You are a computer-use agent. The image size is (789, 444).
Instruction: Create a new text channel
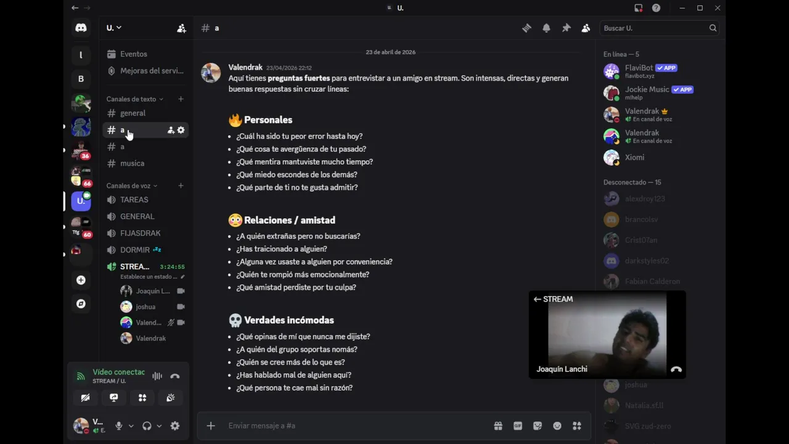point(181,99)
